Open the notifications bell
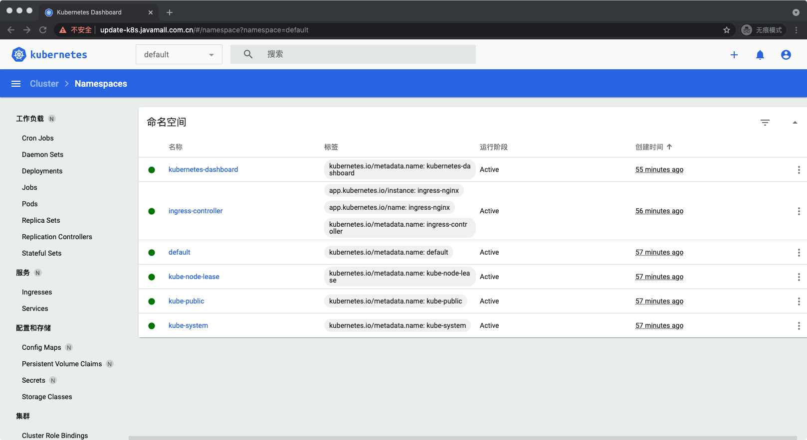This screenshot has width=807, height=440. [x=760, y=55]
